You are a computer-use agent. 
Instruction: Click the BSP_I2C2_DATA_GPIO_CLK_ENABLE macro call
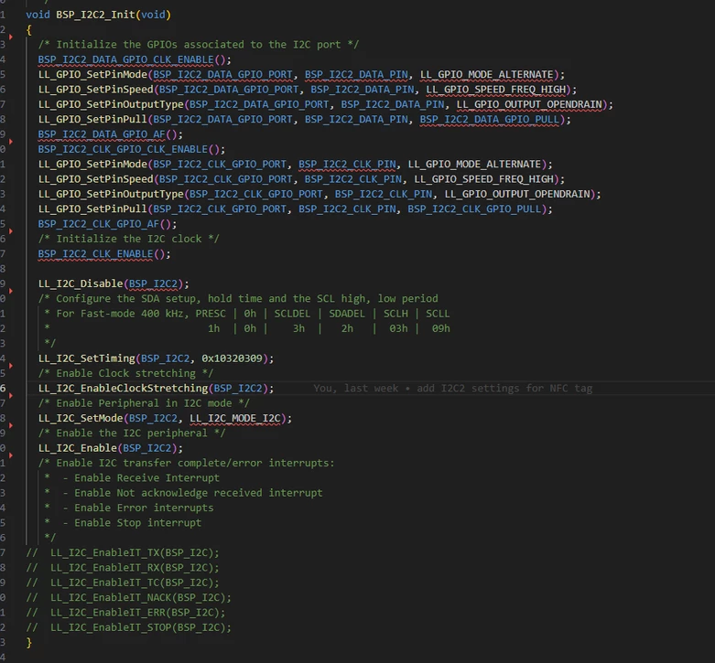point(125,59)
